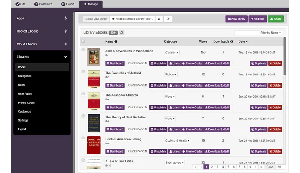300x173 pixels.
Task: Open Promo Codes for The Aesop for Children
Action: pos(192,108)
